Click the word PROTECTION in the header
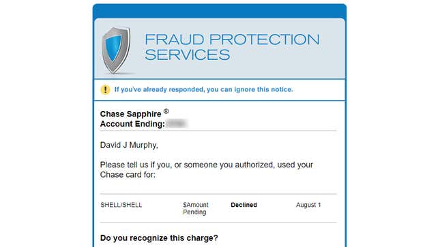The width and height of the screenshot is (440, 247). [x=264, y=39]
